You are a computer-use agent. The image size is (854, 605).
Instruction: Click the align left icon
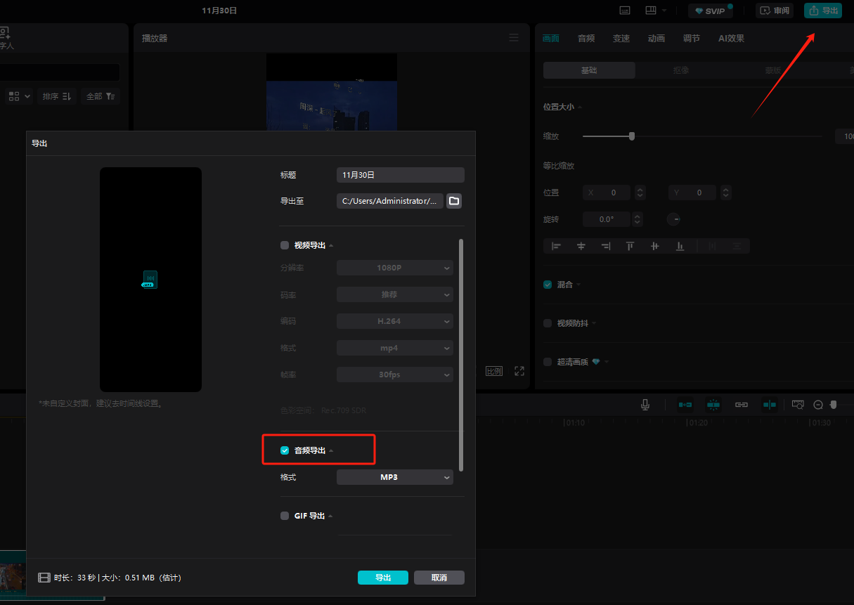point(556,246)
